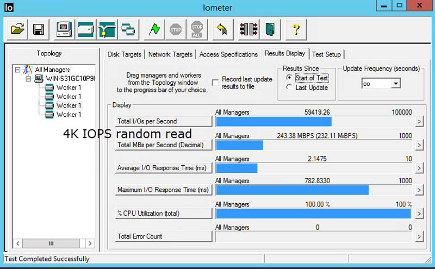This screenshot has width=435, height=269.
Task: Switch to the Network Targets tab
Action: pyautogui.click(x=170, y=54)
